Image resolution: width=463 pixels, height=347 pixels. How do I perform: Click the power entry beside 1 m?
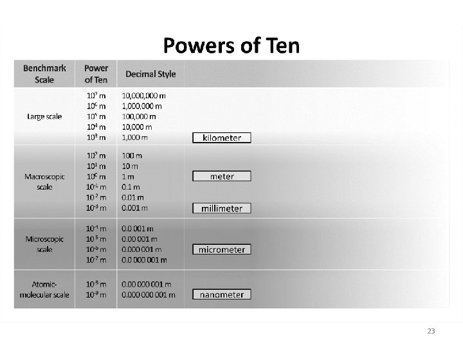(96, 177)
